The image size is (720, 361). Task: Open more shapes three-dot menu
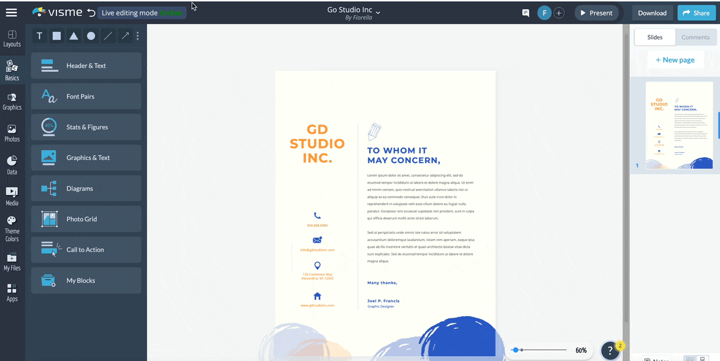(x=137, y=36)
